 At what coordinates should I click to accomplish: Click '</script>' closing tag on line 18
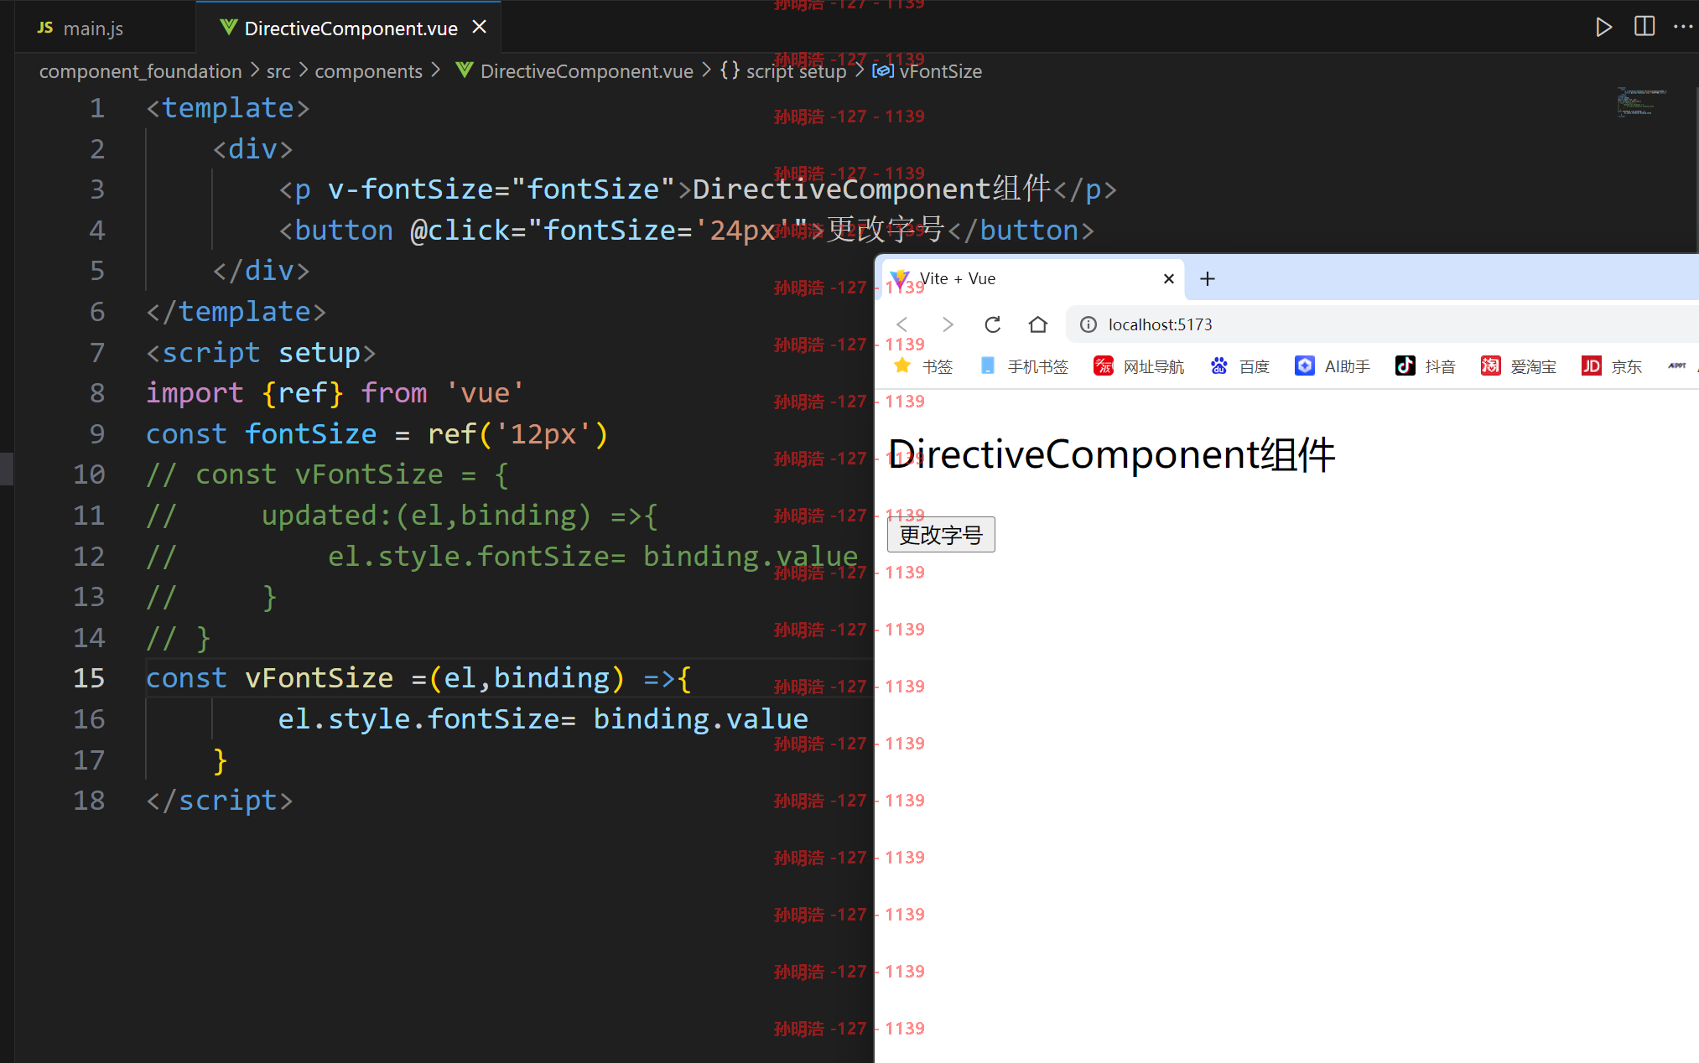pyautogui.click(x=220, y=801)
